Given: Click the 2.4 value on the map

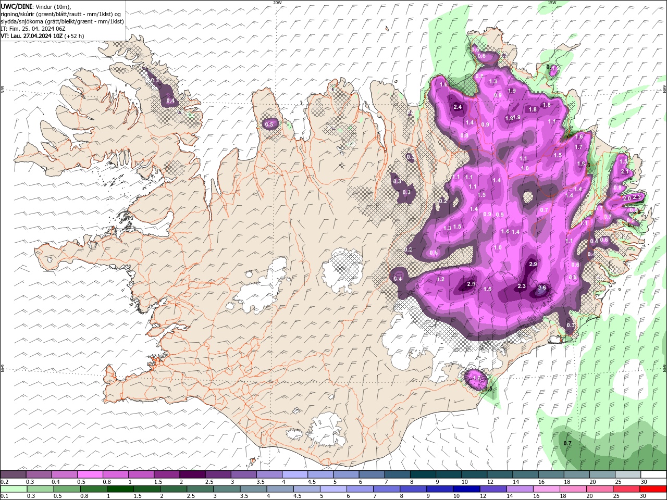Looking at the screenshot, I should click(458, 107).
